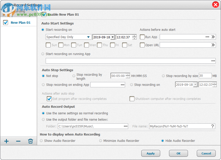
Task: Remove the selected plan
Action: [18, 141]
